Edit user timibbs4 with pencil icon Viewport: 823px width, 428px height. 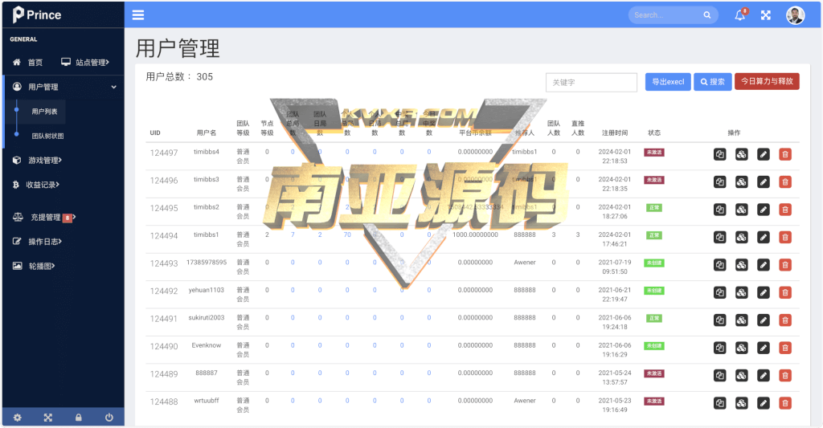[764, 154]
